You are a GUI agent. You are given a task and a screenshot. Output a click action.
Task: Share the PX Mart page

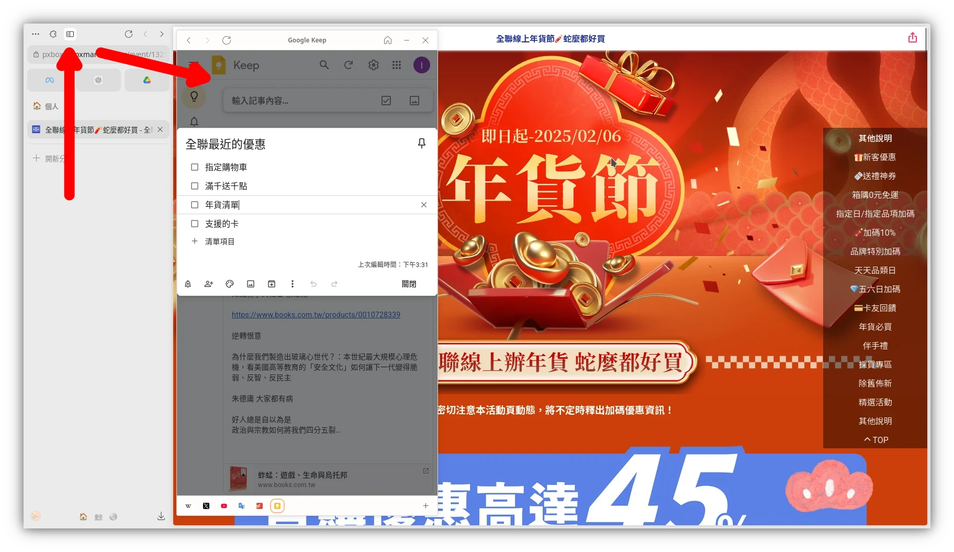[x=913, y=38]
